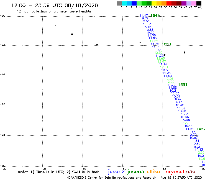This screenshot has height=180, width=205.
Task: Click the green wave height value 12.26
Action: [x=169, y=79]
